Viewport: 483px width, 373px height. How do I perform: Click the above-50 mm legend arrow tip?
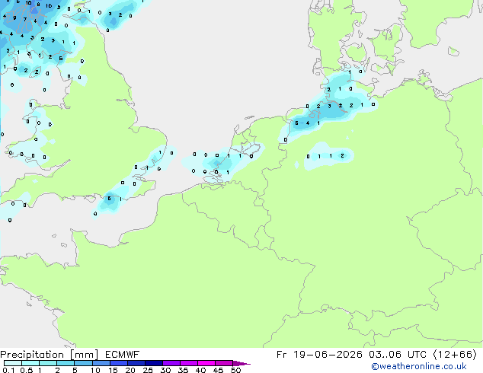(241, 363)
